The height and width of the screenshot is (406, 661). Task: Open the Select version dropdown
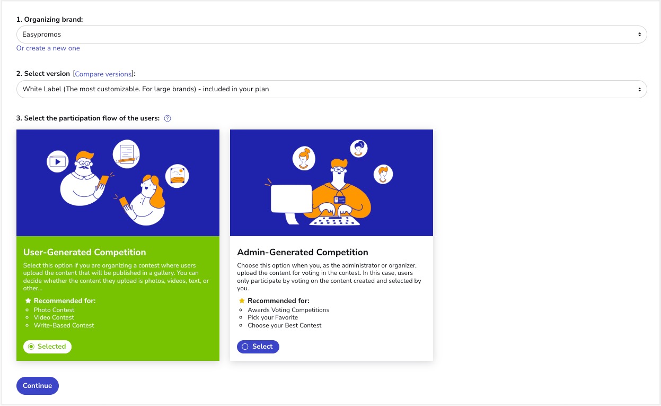[331, 89]
